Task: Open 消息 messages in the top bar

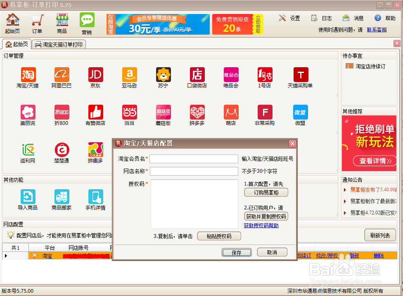Action: point(353,18)
